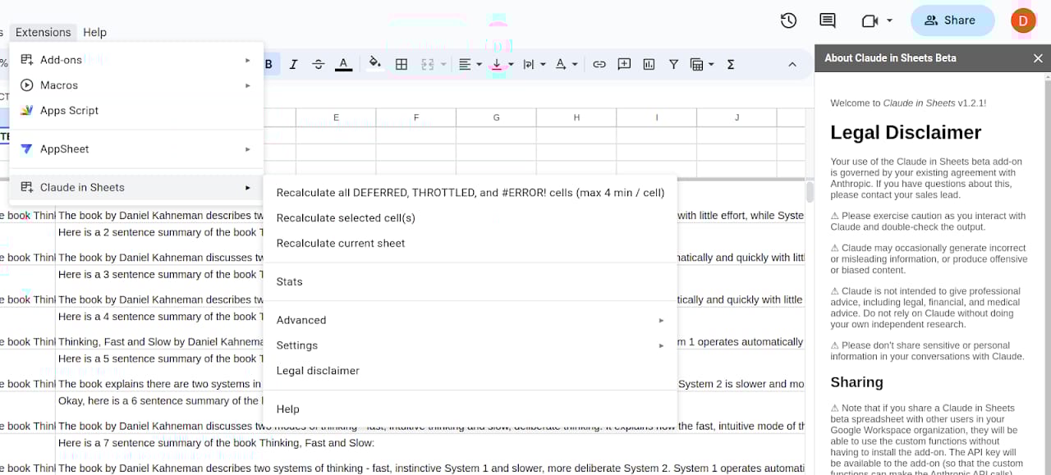Click the 'Sharing' heading in sidebar
The width and height of the screenshot is (1051, 475).
[x=856, y=382]
